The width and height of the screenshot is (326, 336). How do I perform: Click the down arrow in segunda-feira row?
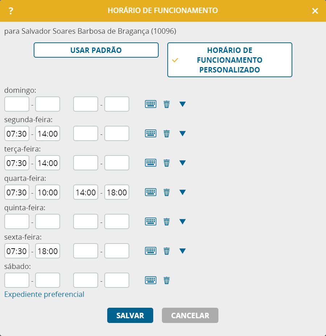[183, 133]
